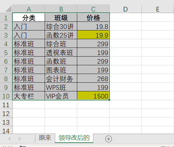Select column A header
174x147 pixels.
pos(29,9)
